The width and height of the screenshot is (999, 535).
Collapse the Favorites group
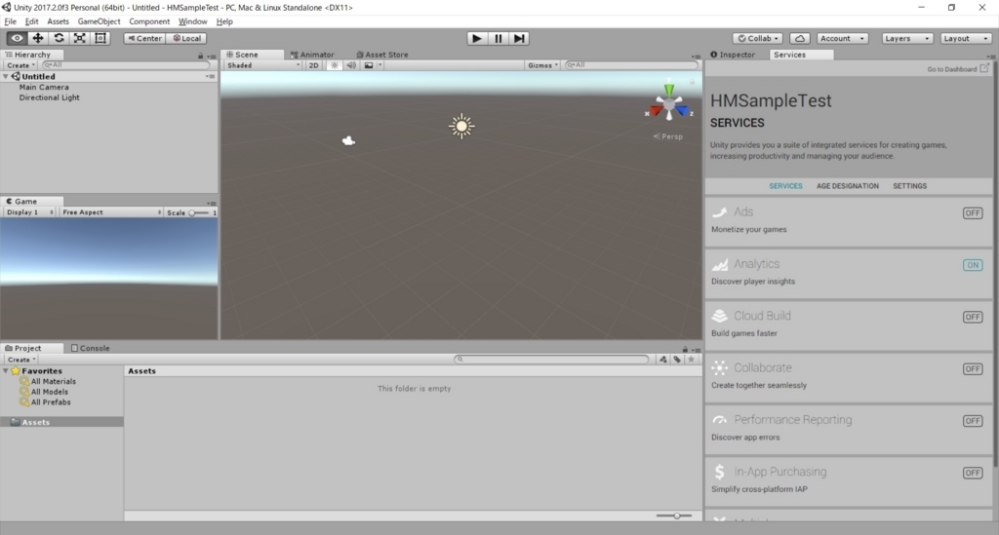pos(6,371)
